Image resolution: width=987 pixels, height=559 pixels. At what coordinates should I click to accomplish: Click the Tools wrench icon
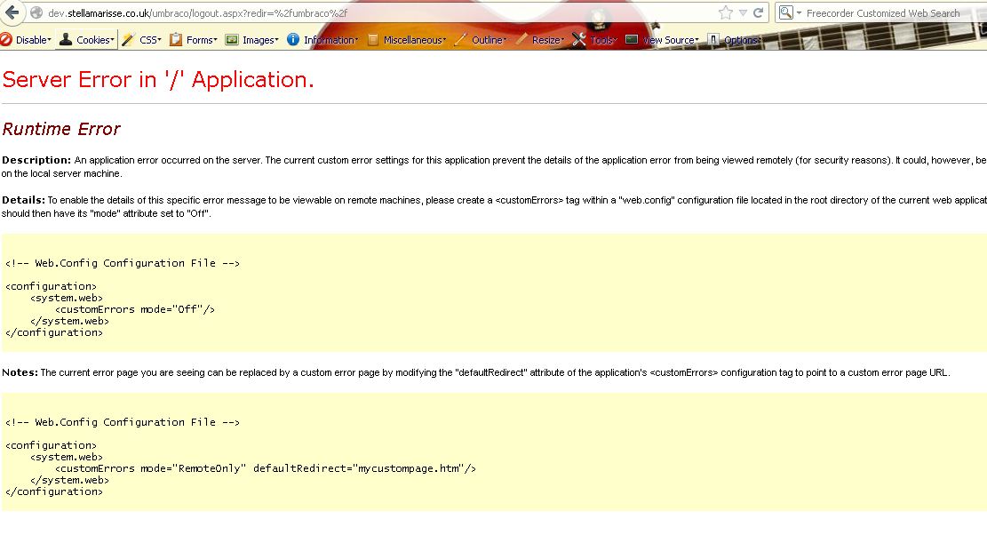(579, 40)
